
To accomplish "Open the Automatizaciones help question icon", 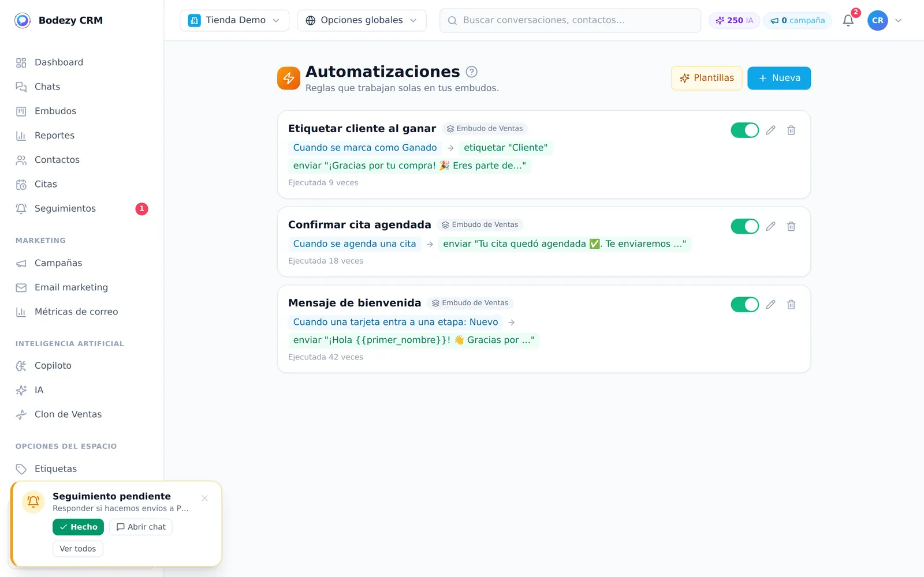I will [472, 72].
